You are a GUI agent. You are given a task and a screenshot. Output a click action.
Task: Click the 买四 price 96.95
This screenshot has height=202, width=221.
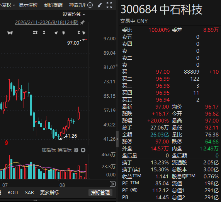tap(163, 93)
